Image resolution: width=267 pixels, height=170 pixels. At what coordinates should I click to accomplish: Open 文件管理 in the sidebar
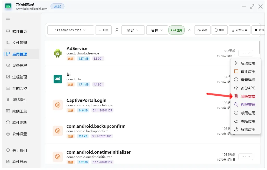tap(21, 43)
